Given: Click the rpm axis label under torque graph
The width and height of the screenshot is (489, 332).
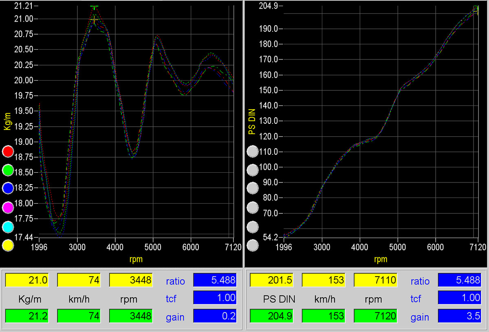Looking at the screenshot, I should coord(136,259).
